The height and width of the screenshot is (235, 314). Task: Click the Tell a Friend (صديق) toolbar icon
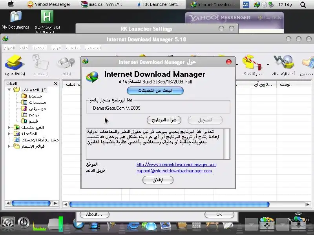coord(308,63)
